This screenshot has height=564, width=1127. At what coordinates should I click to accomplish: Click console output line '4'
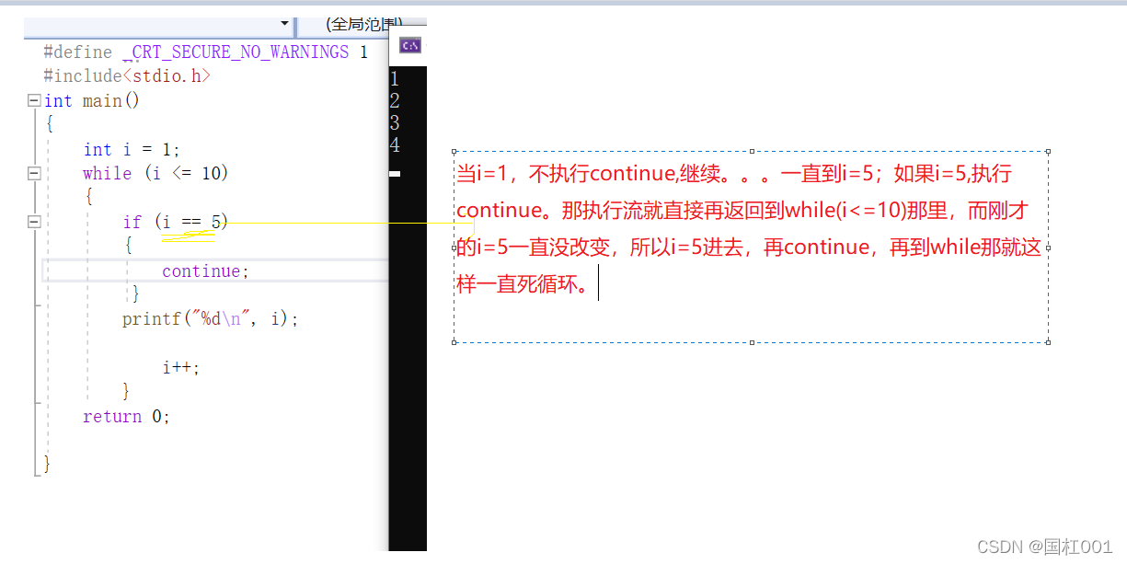coord(395,145)
